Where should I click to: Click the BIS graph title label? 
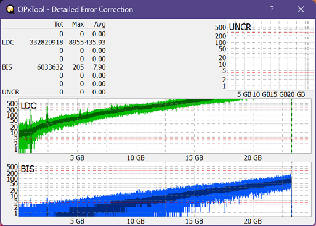28,169
